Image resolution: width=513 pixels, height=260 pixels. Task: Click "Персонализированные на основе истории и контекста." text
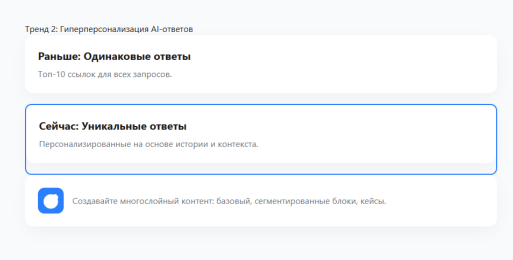[x=148, y=144]
